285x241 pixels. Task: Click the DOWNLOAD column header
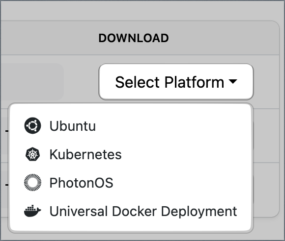[134, 38]
